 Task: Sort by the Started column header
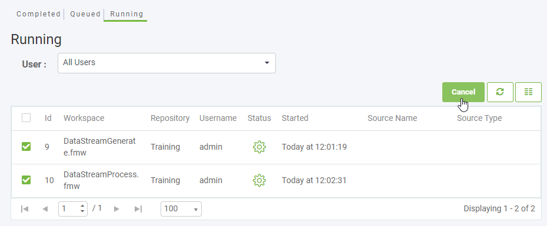(295, 118)
